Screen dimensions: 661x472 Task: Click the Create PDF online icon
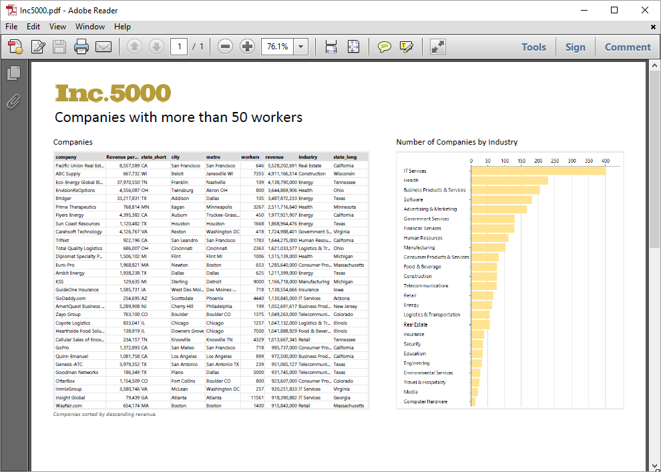[x=15, y=47]
